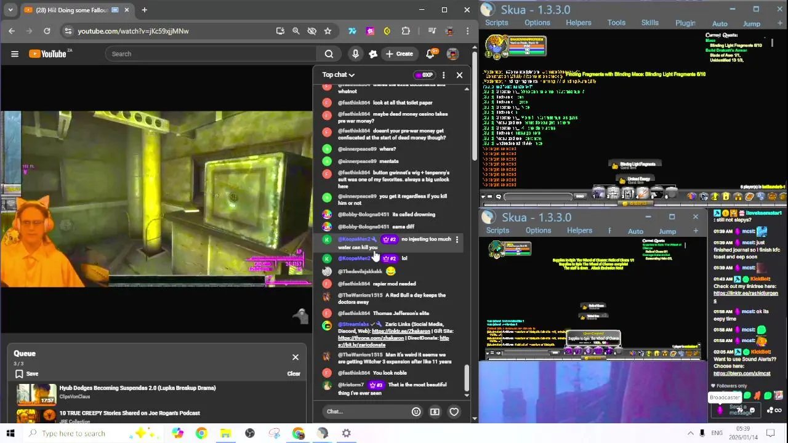Screen dimensions: 788x443
Task: Close the Queue panel
Action: tap(295, 357)
